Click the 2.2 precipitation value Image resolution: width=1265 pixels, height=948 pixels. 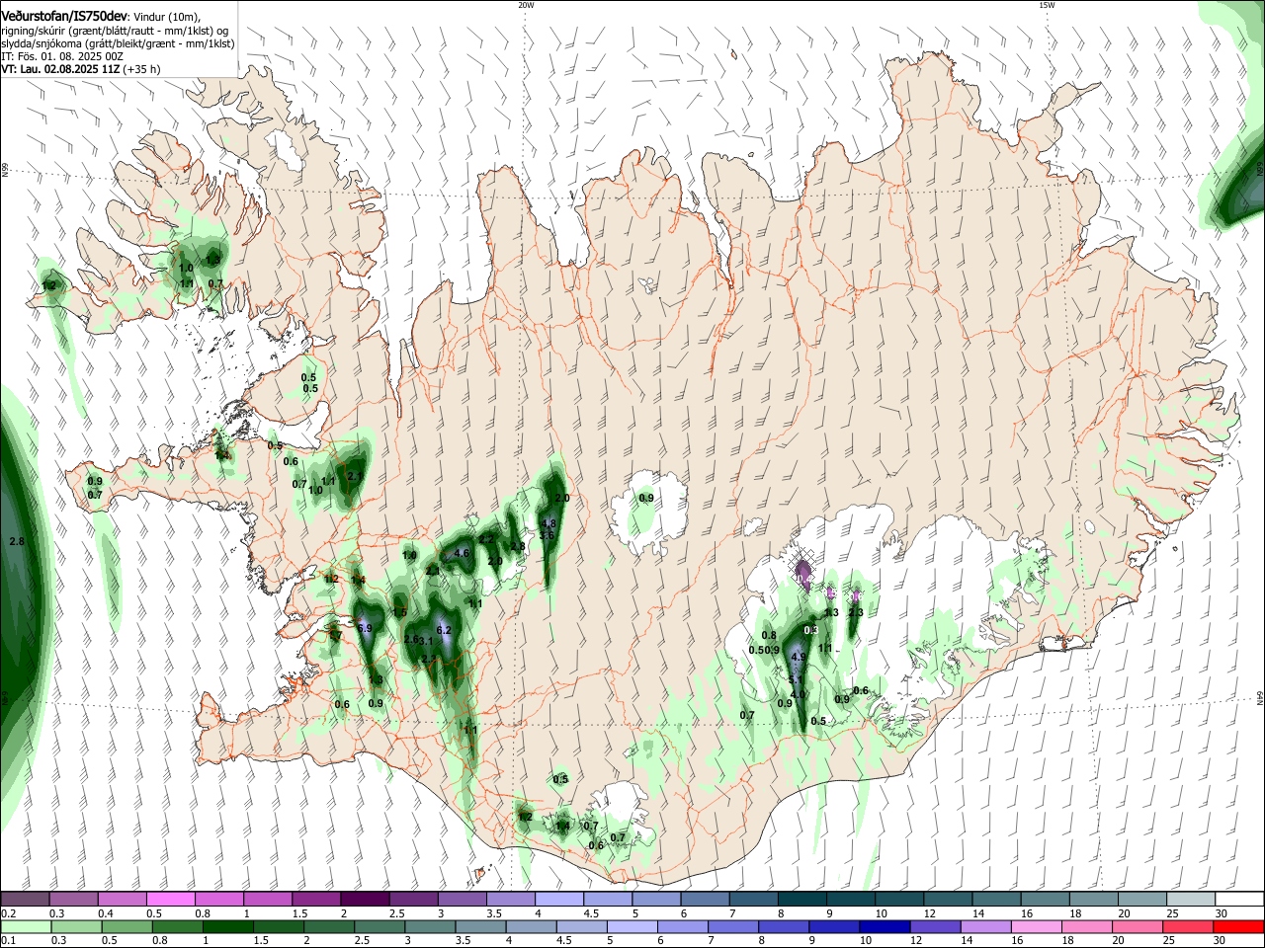[486, 539]
